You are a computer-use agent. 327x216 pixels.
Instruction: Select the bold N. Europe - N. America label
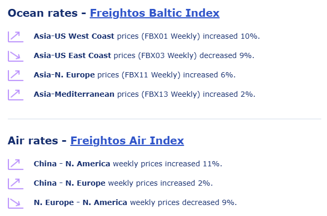pyautogui.click(x=80, y=202)
